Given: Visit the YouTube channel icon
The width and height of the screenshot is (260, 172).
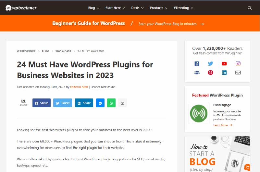Looking at the screenshot, I should tap(224, 64).
